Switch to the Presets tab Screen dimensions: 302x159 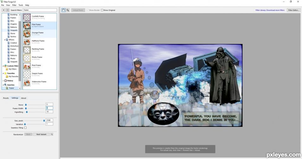pyautogui.click(x=6, y=98)
